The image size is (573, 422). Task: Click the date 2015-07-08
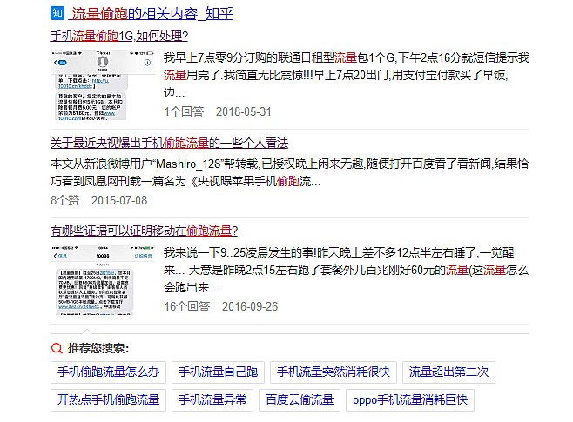pyautogui.click(x=119, y=200)
